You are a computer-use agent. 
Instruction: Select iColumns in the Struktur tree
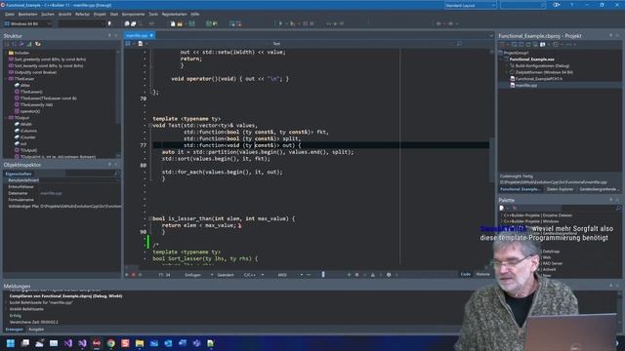[28, 131]
